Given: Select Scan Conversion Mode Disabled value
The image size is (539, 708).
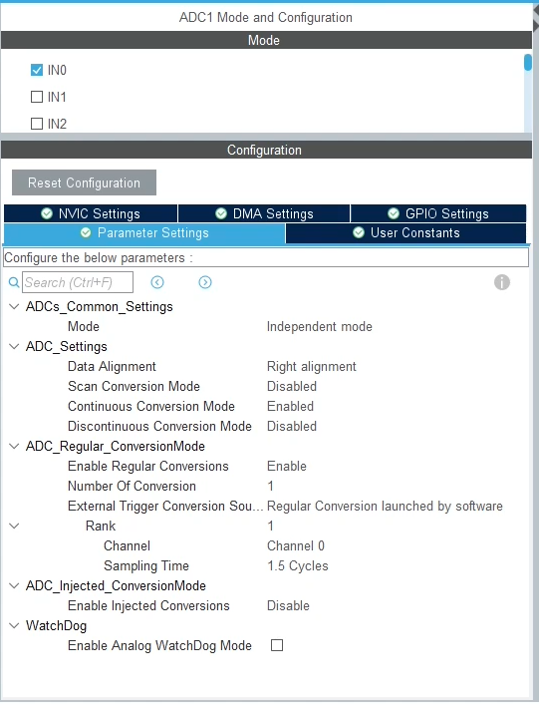Looking at the screenshot, I should (292, 386).
